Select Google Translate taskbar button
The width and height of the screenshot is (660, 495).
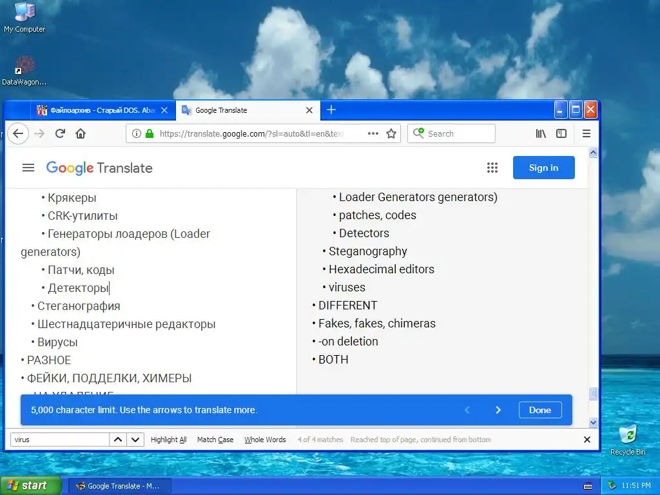point(119,486)
